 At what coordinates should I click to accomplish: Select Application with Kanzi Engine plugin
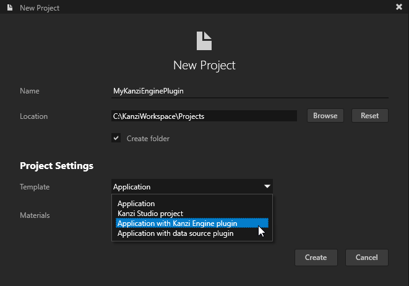tap(177, 223)
